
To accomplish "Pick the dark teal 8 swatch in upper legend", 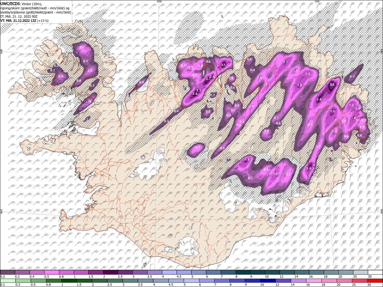I will click(x=243, y=272).
